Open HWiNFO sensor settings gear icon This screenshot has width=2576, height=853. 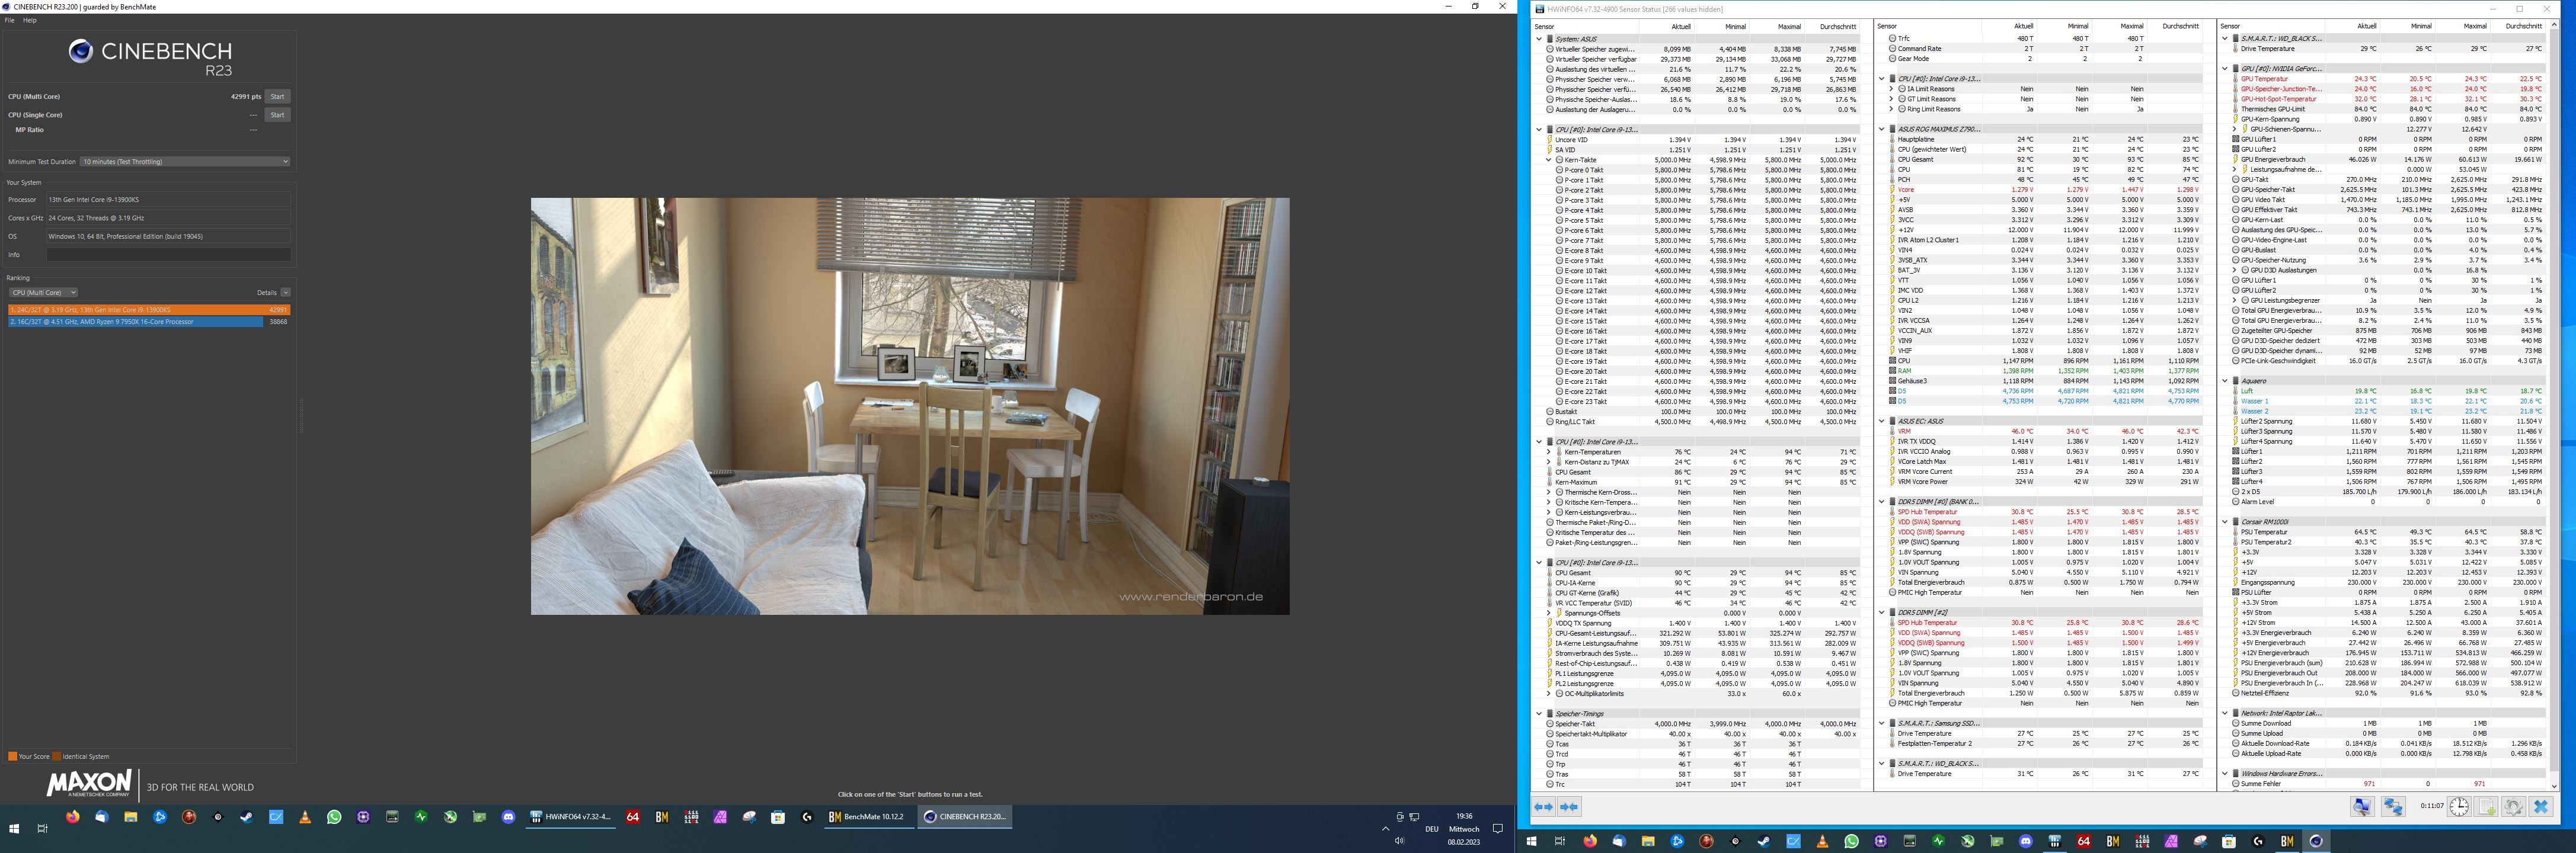(x=2513, y=806)
